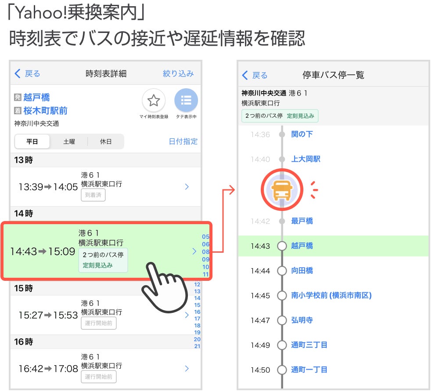Open the 弘明寺 bus stop
The height and width of the screenshot is (392, 439).
(x=302, y=320)
